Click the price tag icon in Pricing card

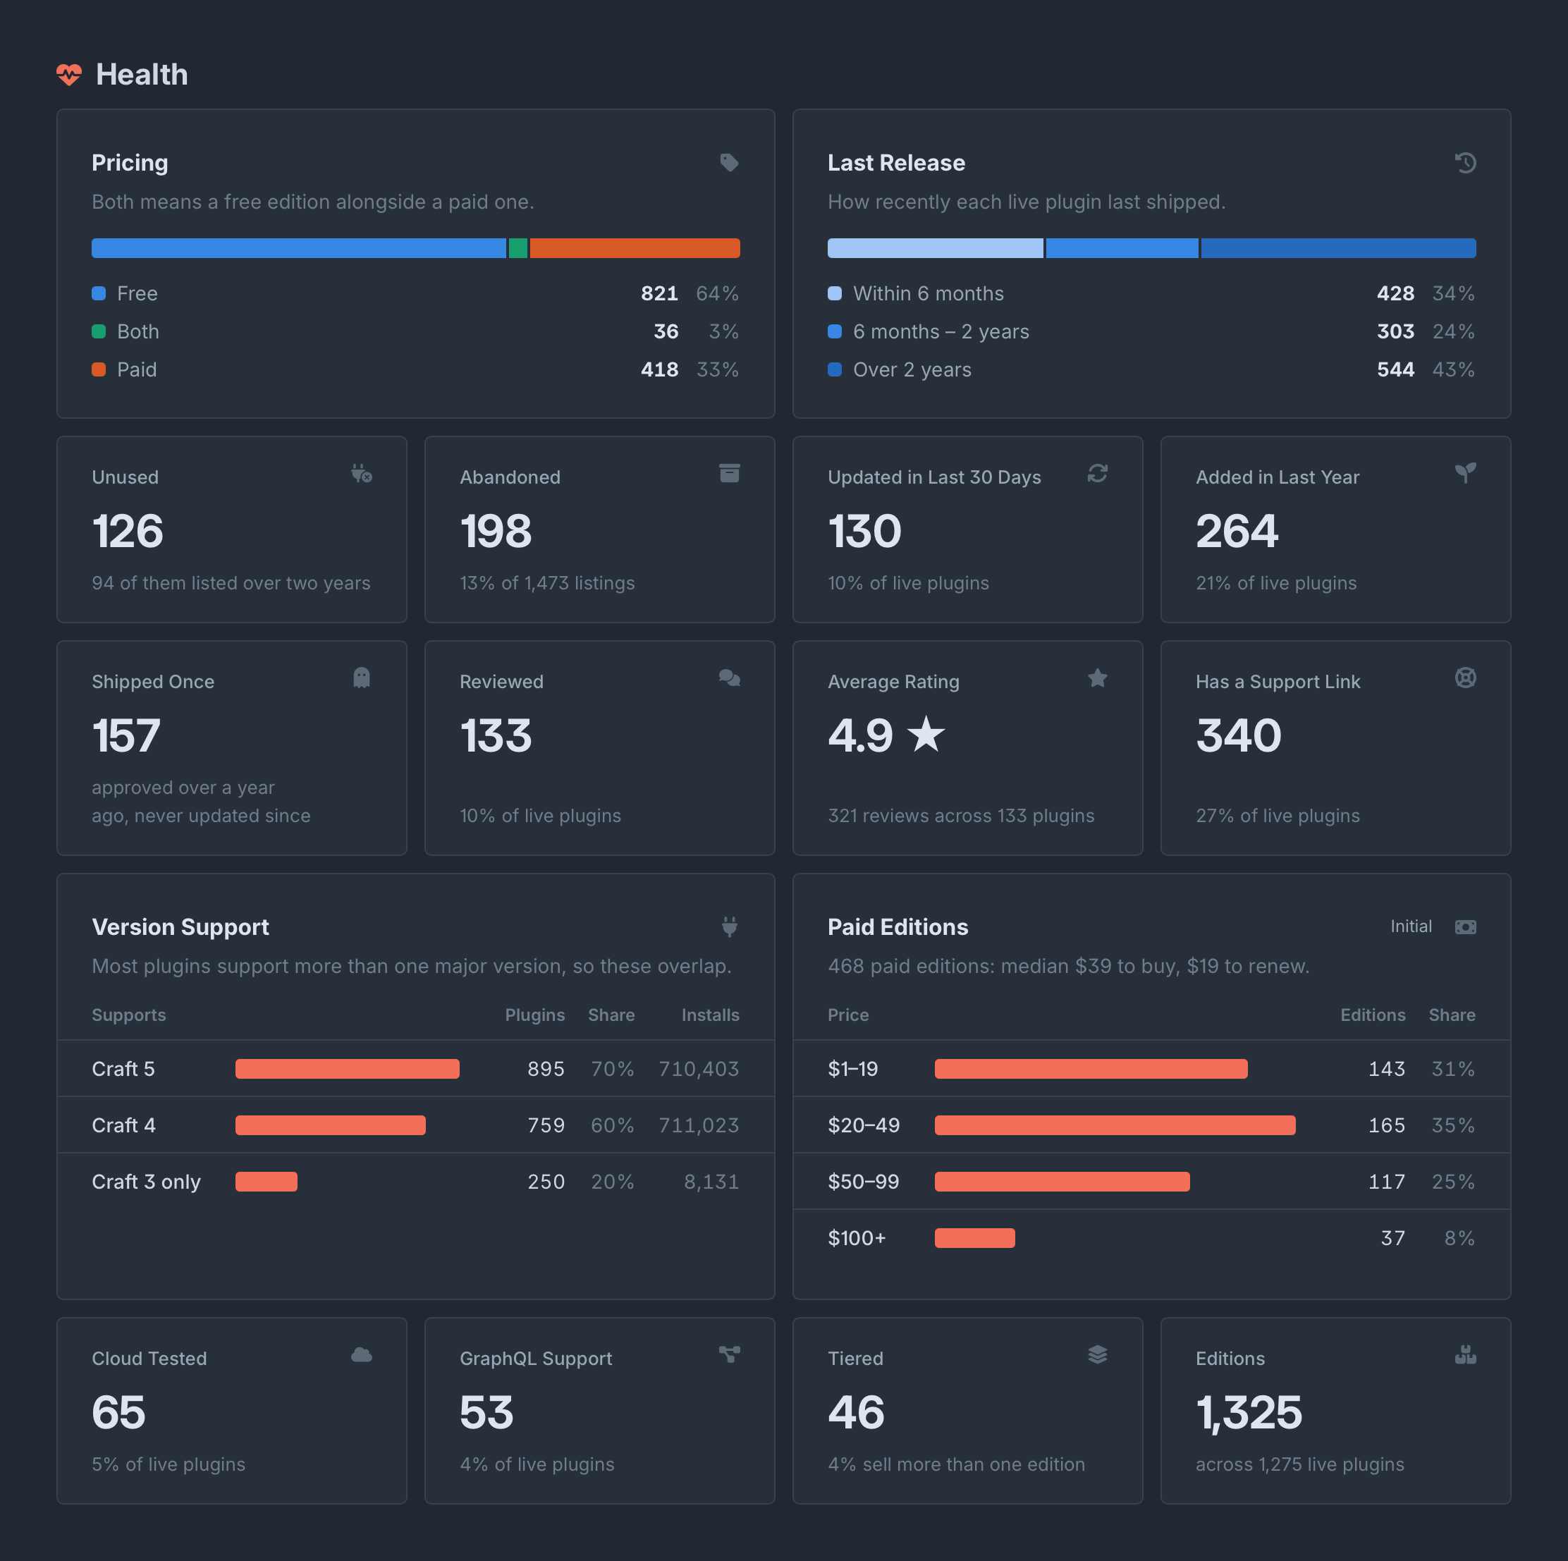pyautogui.click(x=729, y=162)
